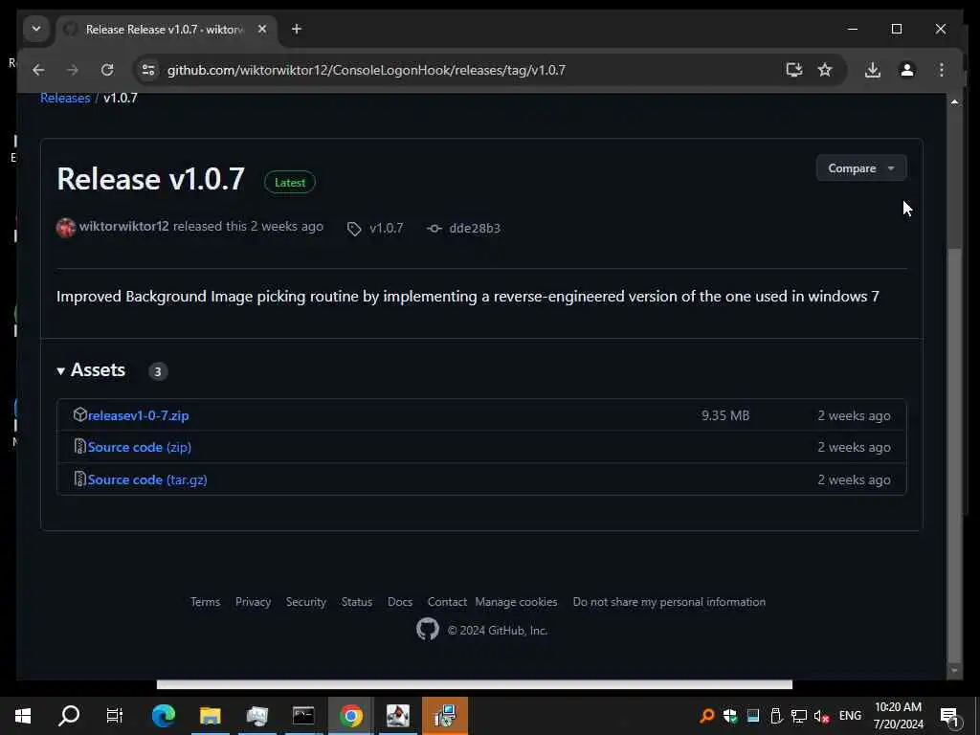Open the Chrome profile icon

[907, 70]
